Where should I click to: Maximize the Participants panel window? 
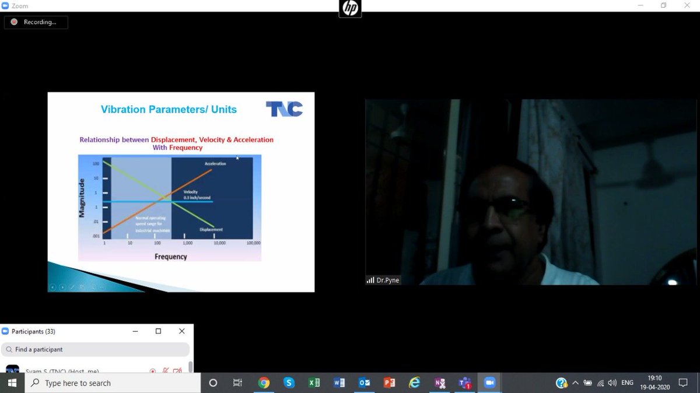[158, 331]
